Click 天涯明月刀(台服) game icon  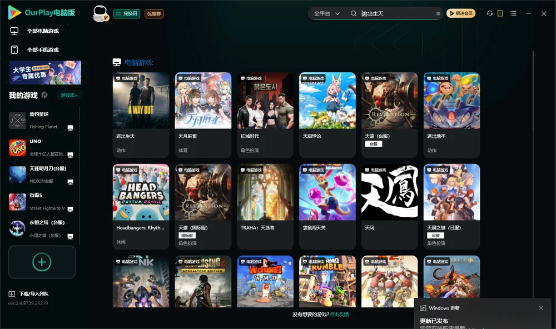(x=17, y=175)
